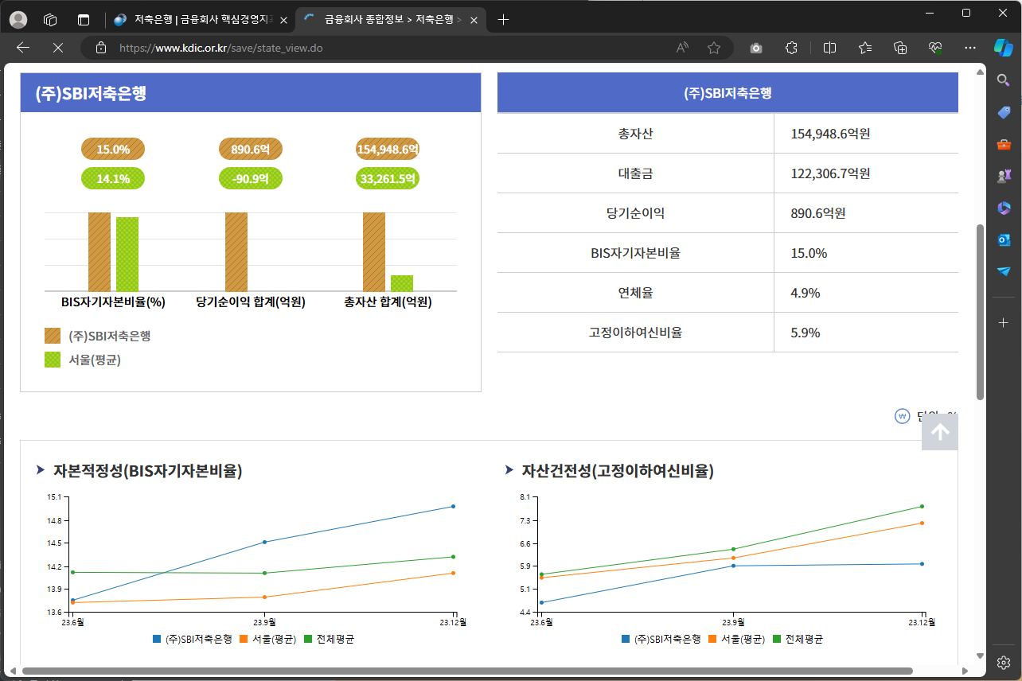1022x681 pixels.
Task: Click the 자산건전성(고정이하여신비율) chart heading
Action: [618, 471]
